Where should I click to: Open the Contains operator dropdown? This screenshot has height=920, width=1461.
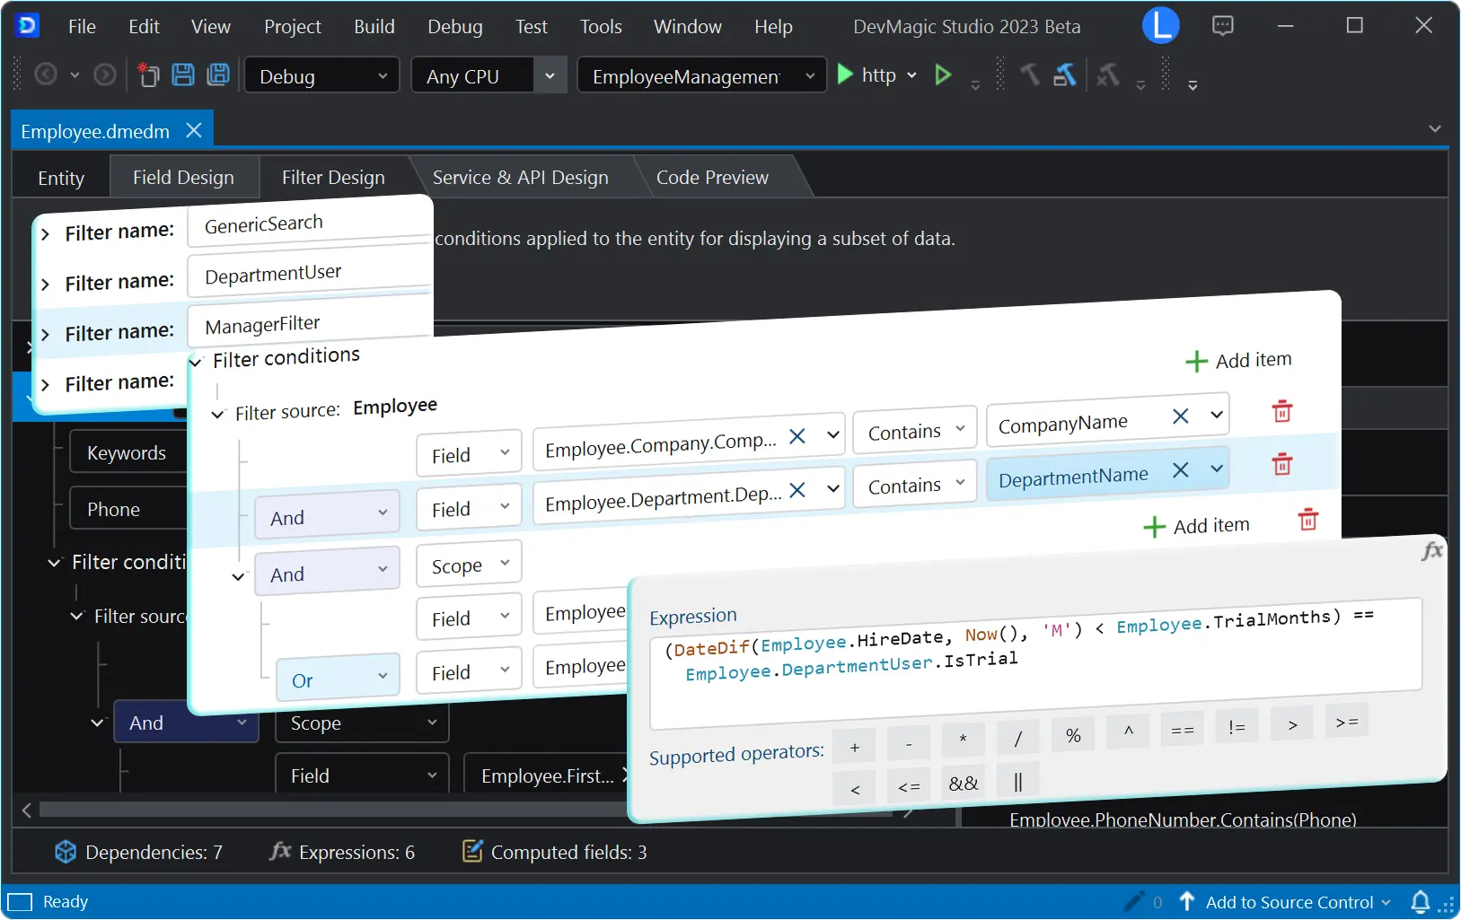913,428
